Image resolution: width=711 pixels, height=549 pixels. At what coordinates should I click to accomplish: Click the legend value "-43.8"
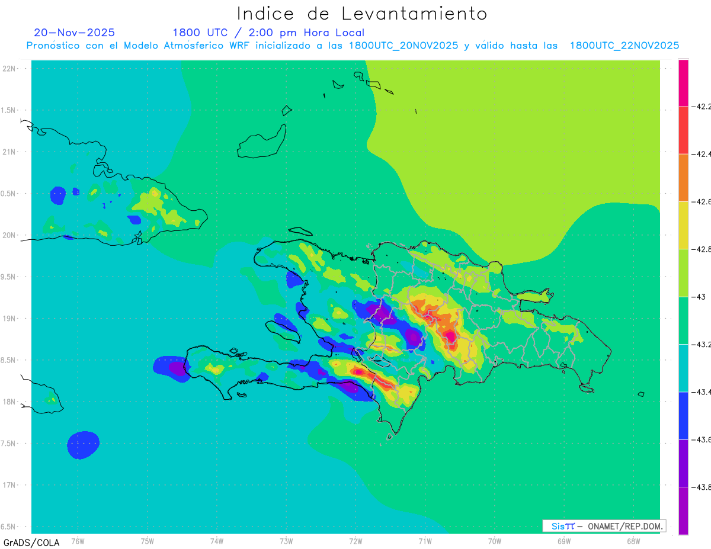(x=702, y=487)
